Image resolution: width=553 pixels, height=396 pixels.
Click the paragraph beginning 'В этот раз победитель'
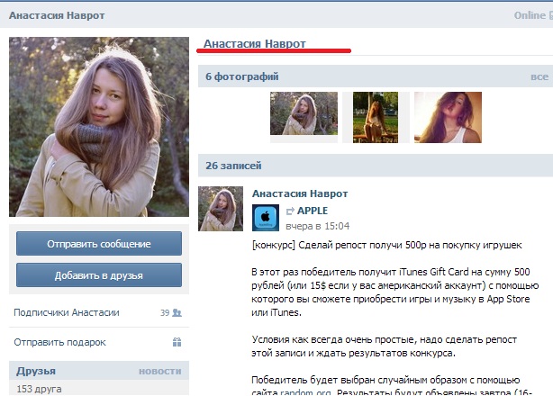click(x=395, y=292)
